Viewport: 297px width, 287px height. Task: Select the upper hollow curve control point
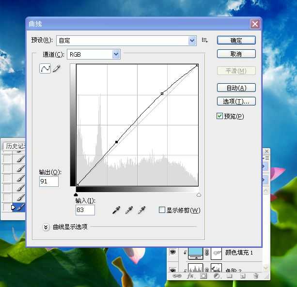point(162,93)
